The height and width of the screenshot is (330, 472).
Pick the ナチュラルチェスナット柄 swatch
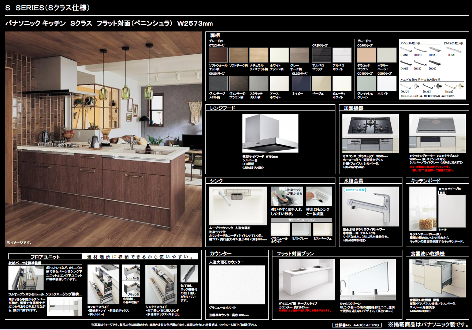click(x=259, y=55)
